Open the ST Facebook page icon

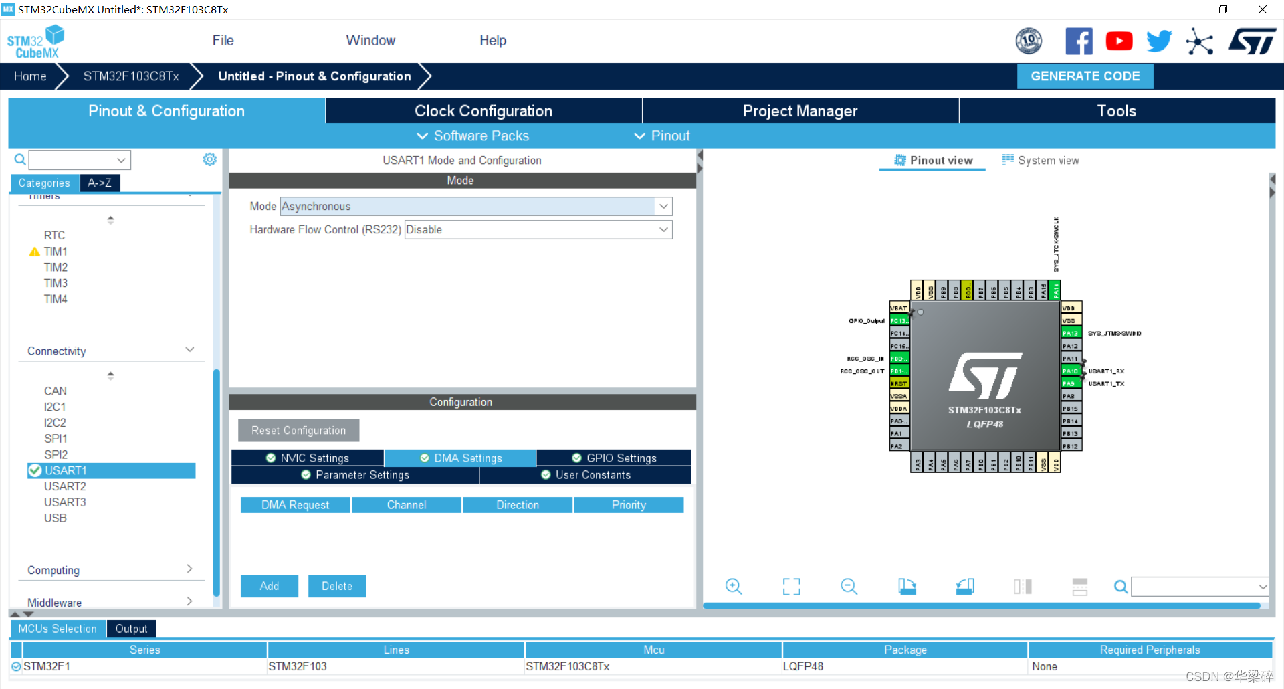(x=1079, y=41)
